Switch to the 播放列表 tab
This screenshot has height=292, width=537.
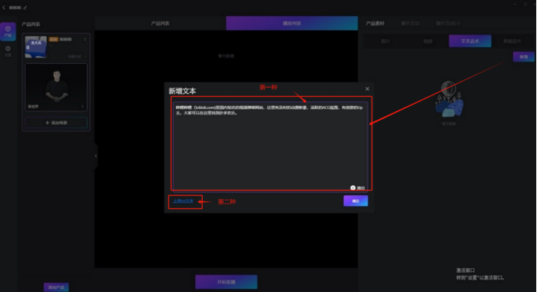[x=292, y=23]
